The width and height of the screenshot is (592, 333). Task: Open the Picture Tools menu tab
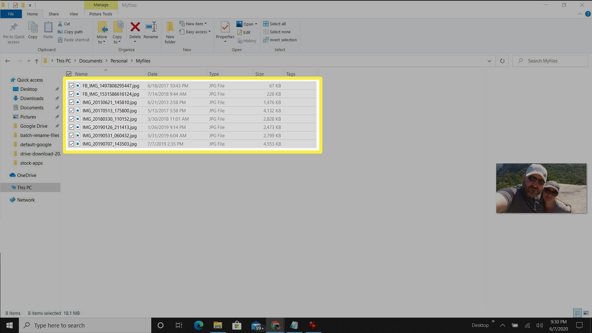[x=100, y=14]
